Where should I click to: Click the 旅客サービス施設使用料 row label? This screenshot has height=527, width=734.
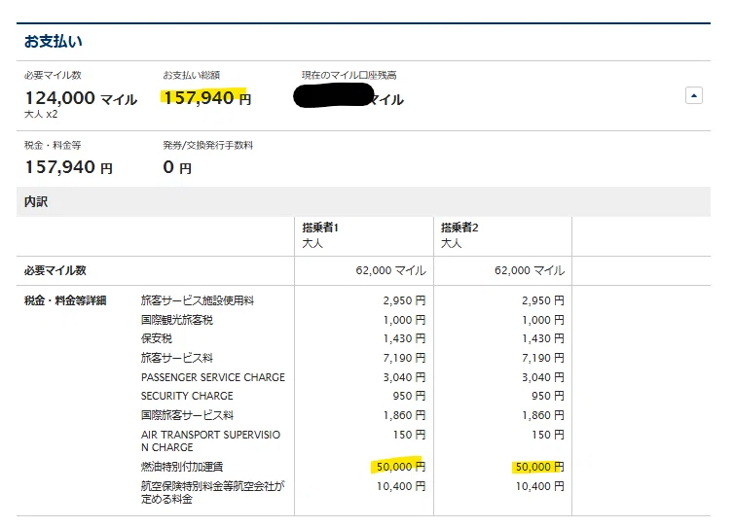pos(197,300)
